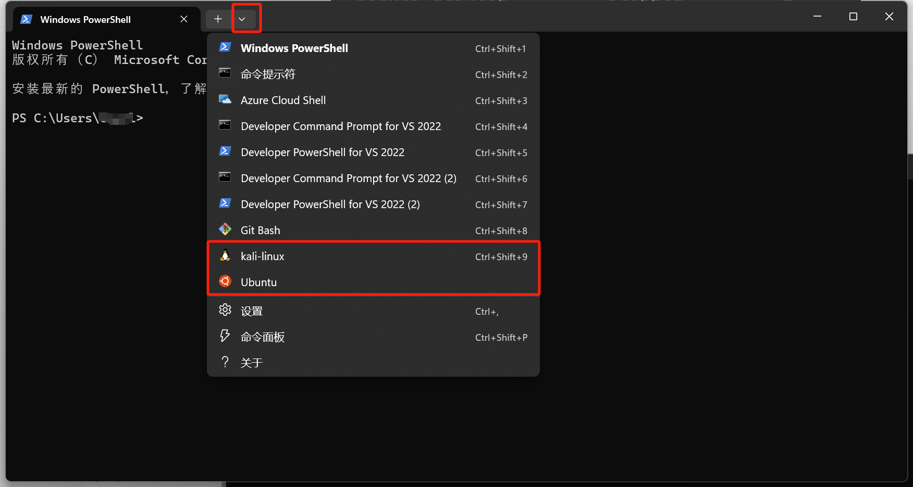Minimize the terminal window
Viewport: 913px width, 487px height.
(x=817, y=17)
